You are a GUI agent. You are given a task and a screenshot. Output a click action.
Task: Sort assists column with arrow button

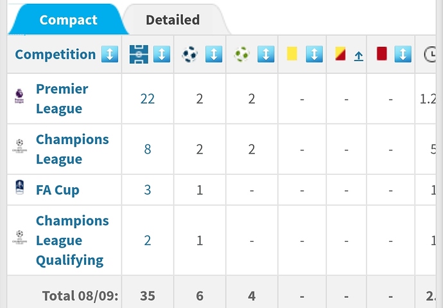(x=266, y=54)
